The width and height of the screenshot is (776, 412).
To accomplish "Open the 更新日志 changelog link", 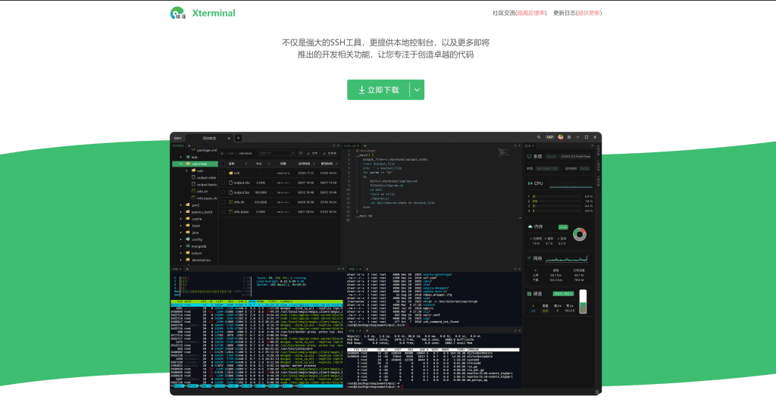I will 577,13.
